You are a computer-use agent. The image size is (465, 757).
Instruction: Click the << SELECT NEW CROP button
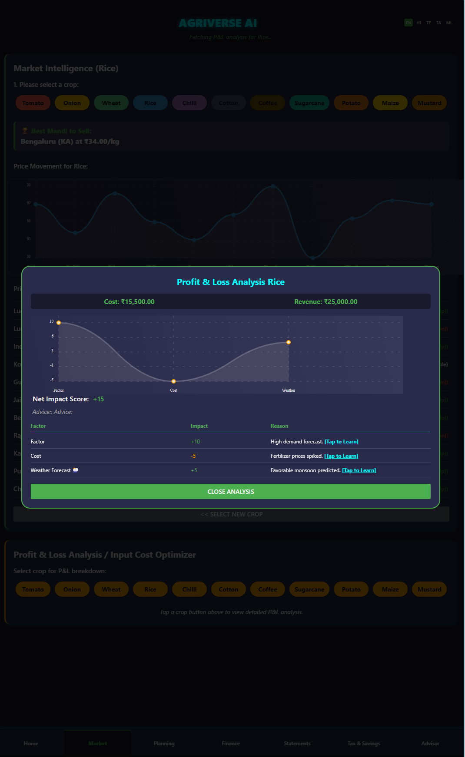pyautogui.click(x=231, y=514)
